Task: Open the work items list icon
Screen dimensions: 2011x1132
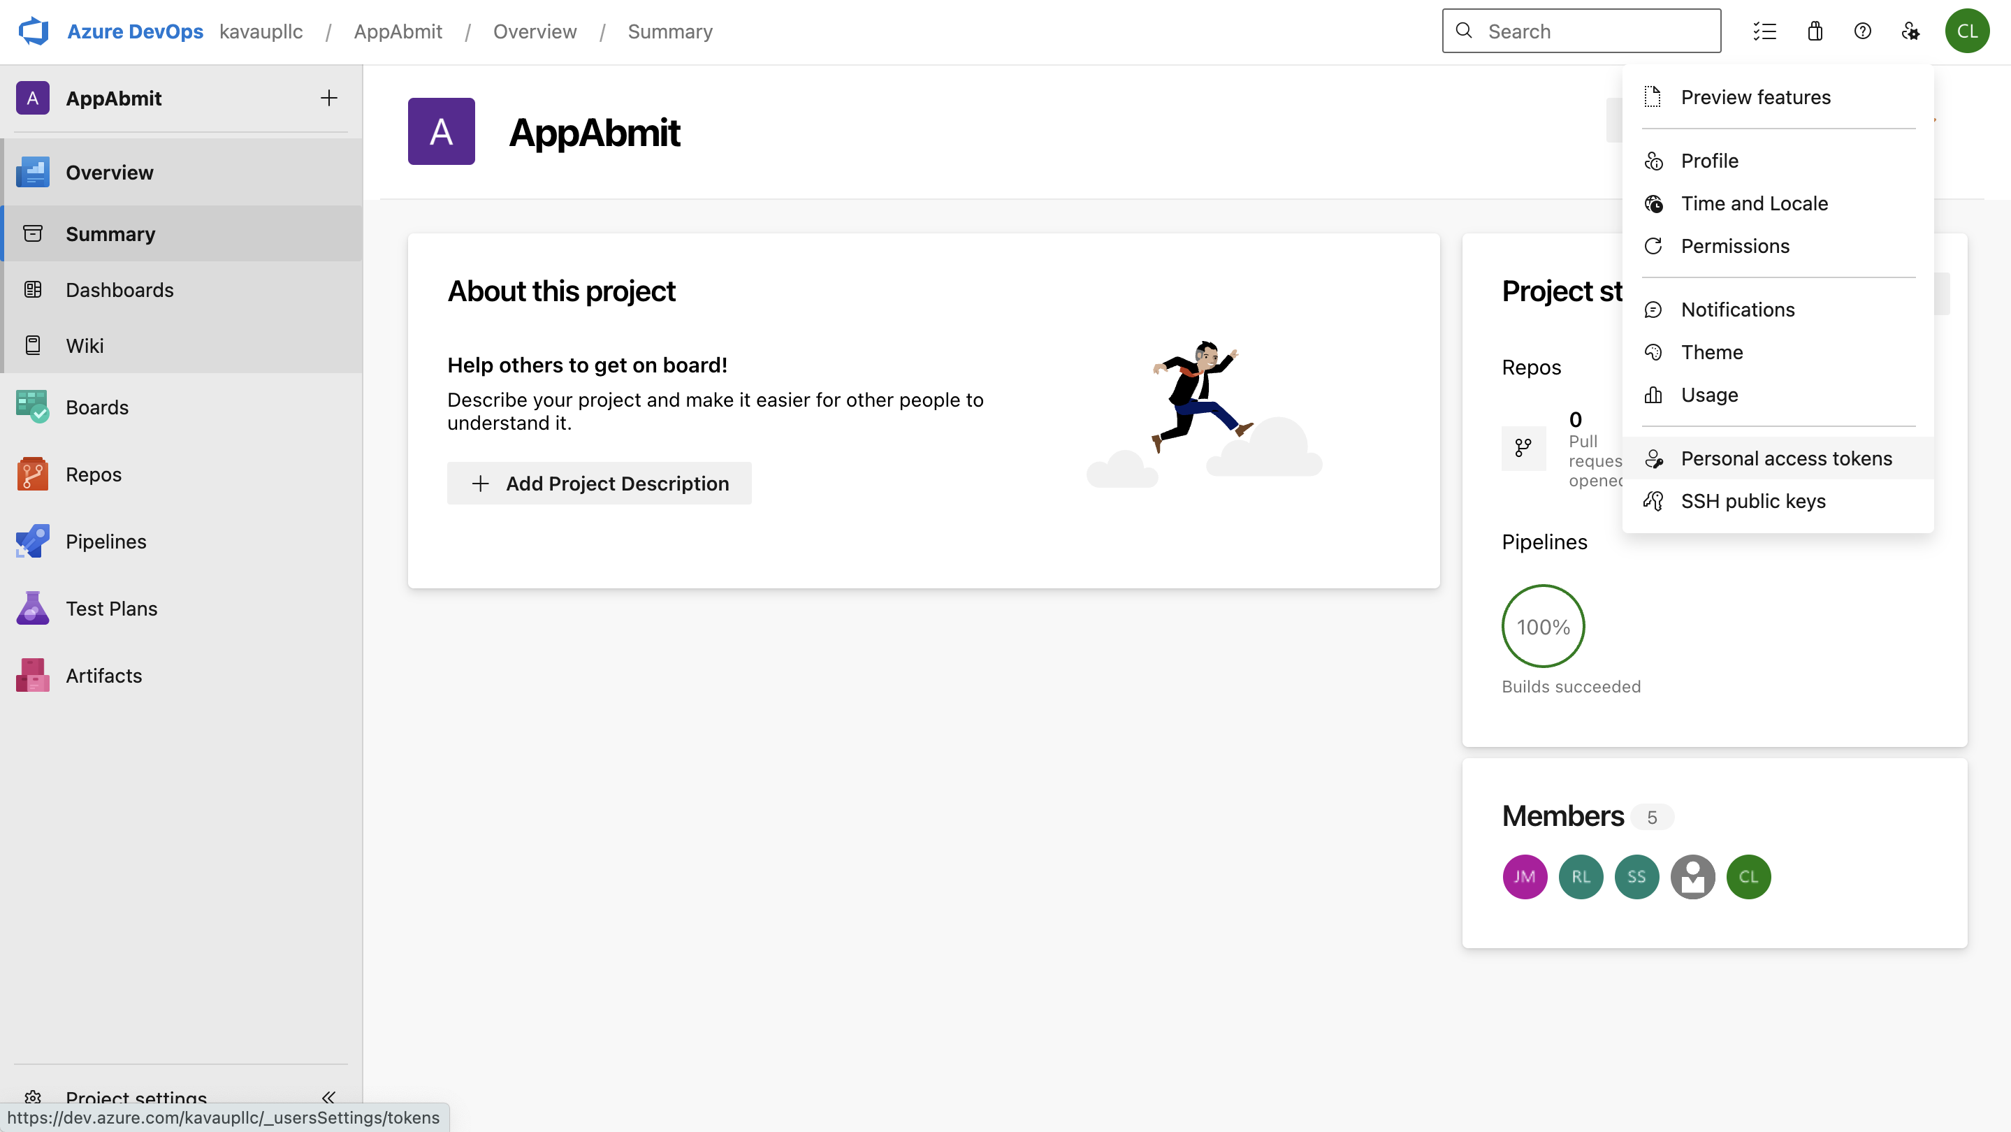Action: pyautogui.click(x=1764, y=31)
